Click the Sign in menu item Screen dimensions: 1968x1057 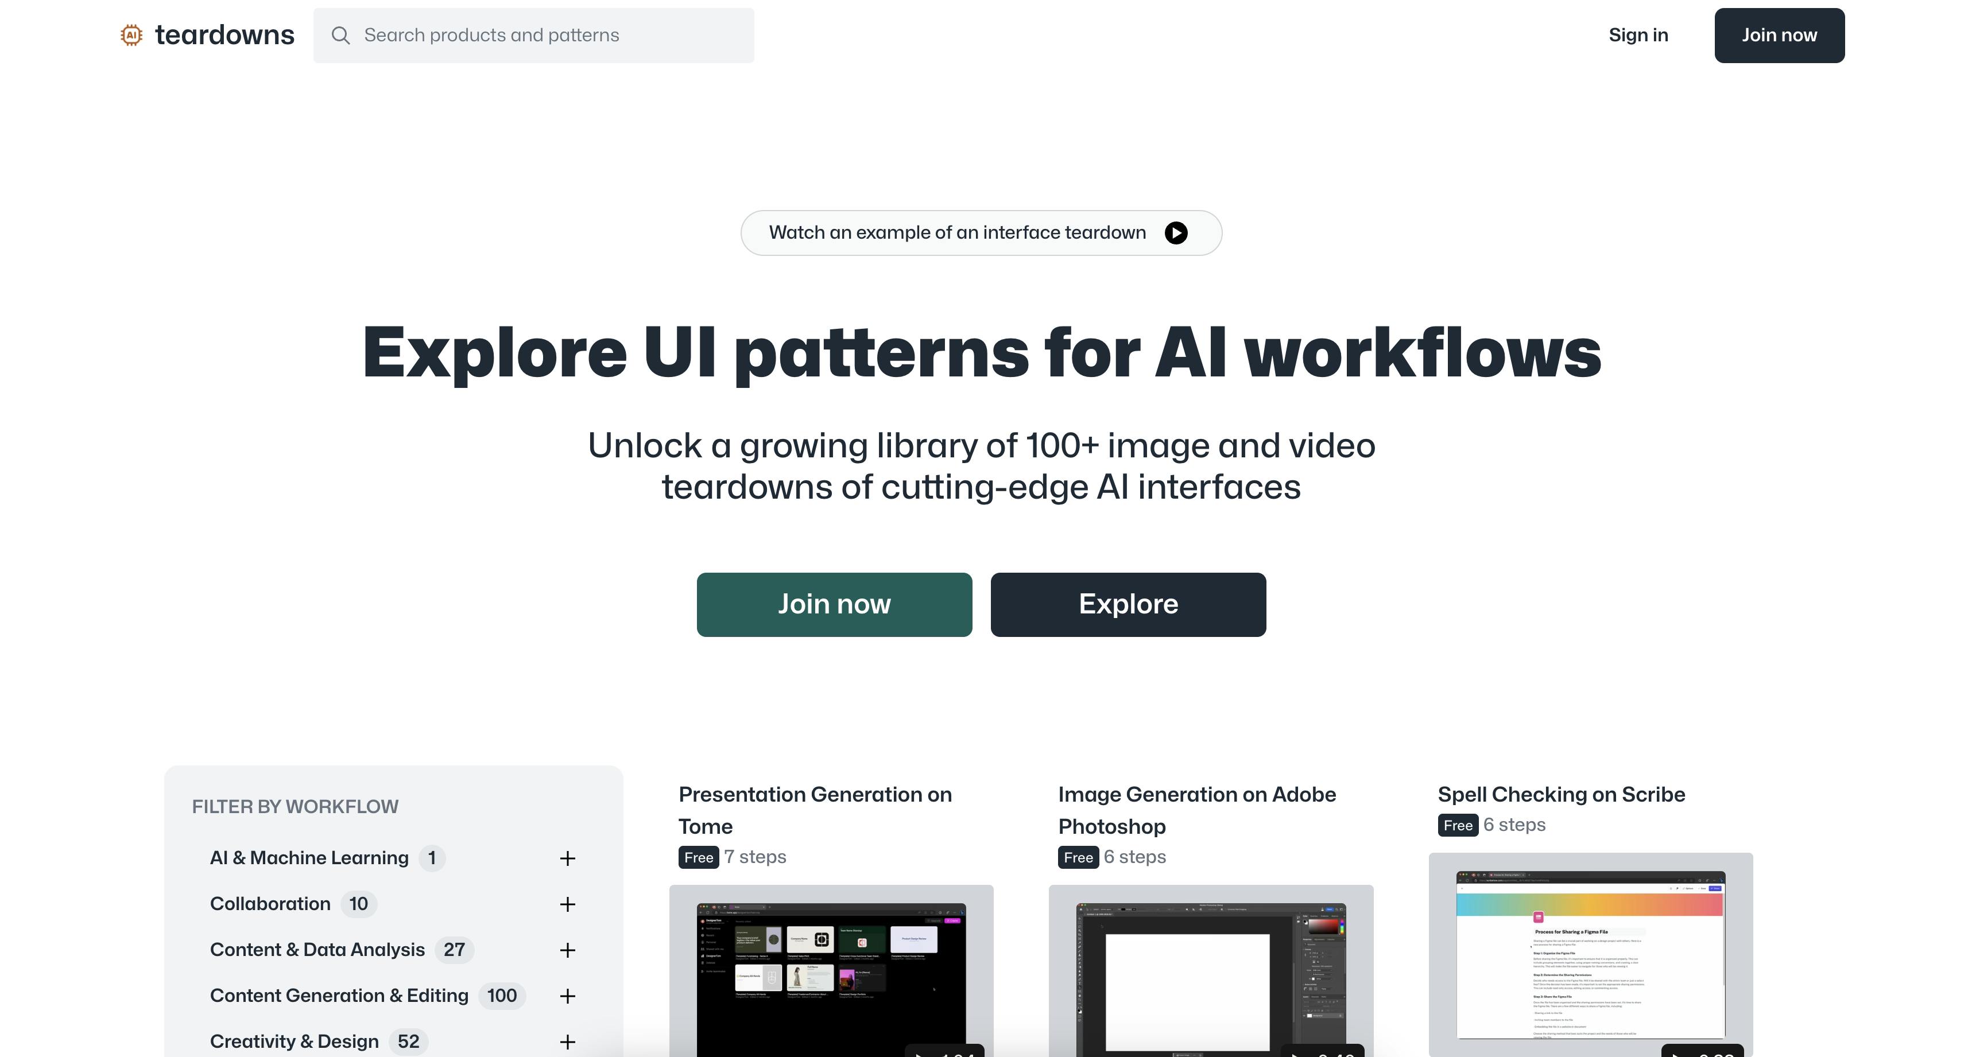point(1637,34)
